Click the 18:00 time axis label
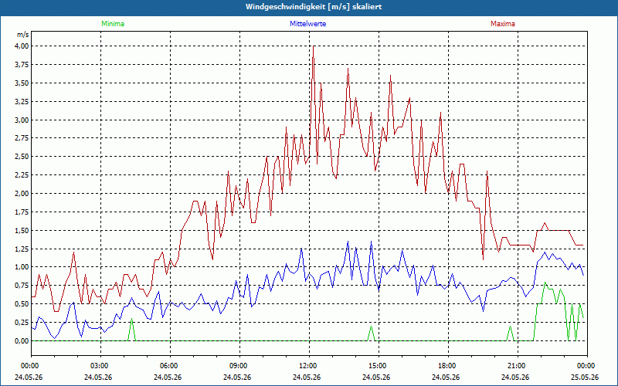This screenshot has width=618, height=386. click(448, 366)
